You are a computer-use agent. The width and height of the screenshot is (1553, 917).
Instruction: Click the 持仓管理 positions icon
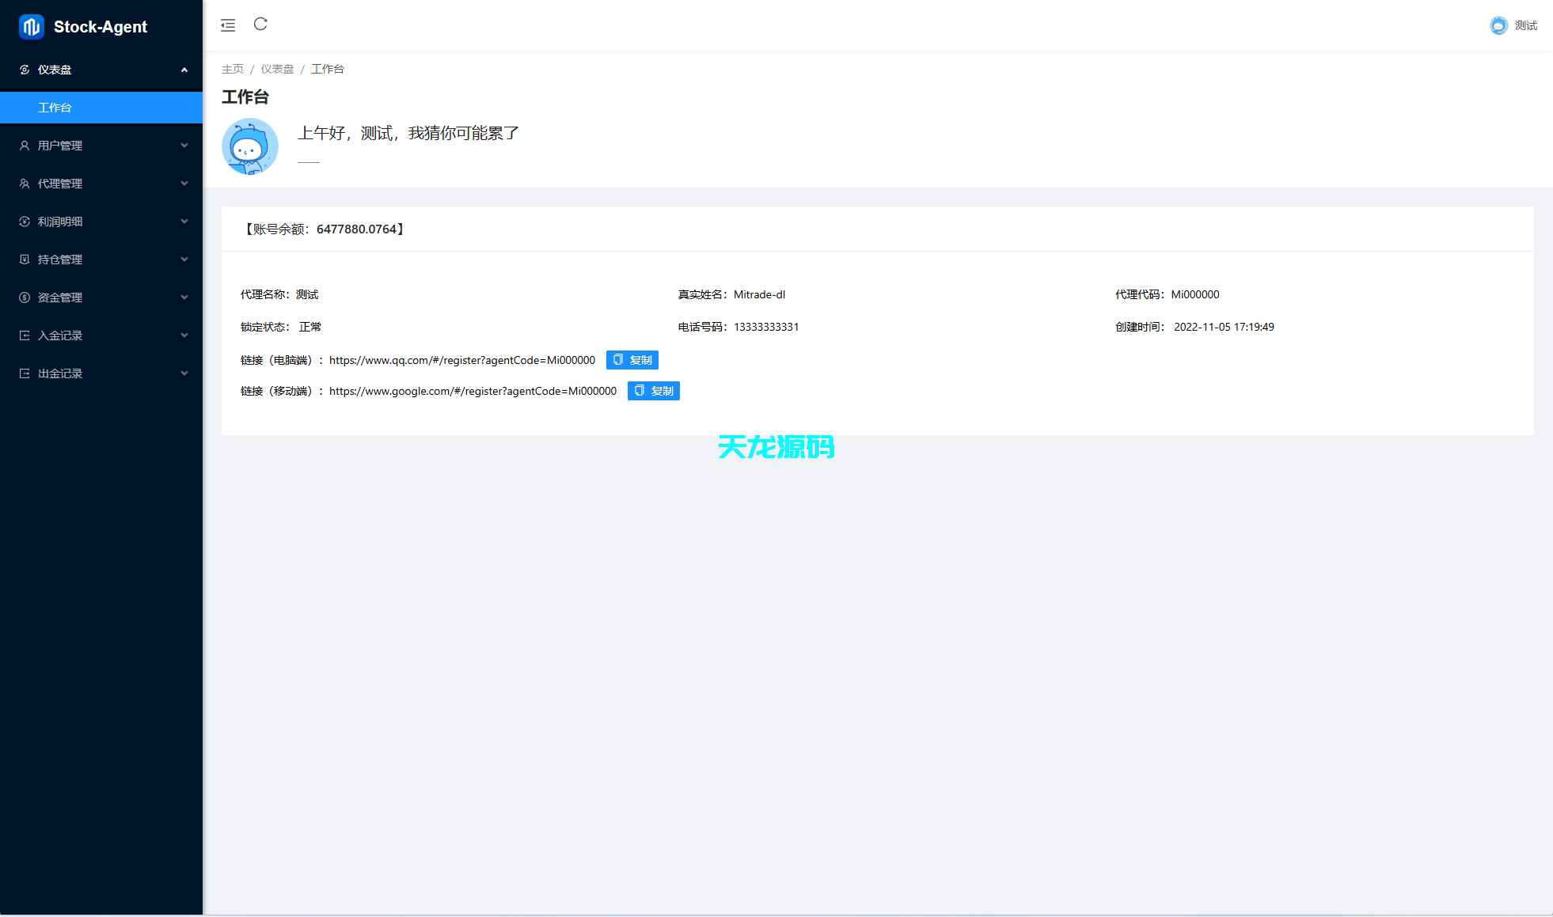(25, 259)
